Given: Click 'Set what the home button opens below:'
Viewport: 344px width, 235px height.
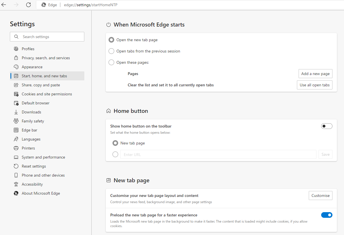Looking at the screenshot, I should [x=140, y=132].
